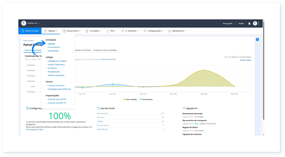Open the POS dropdown menu

(x=111, y=31)
